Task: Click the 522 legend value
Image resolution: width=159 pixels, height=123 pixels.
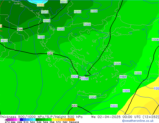Action: coord(32,122)
